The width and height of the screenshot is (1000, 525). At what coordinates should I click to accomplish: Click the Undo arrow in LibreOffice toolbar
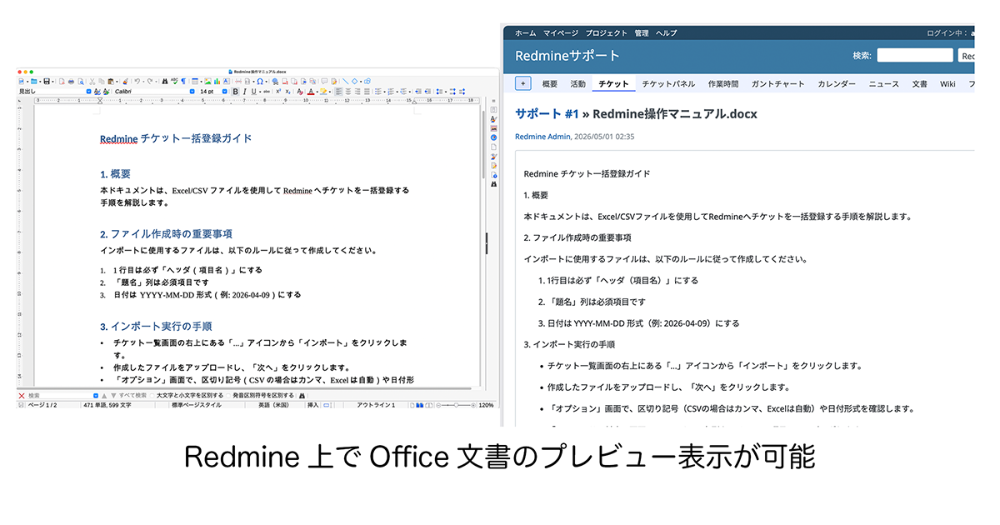[137, 82]
